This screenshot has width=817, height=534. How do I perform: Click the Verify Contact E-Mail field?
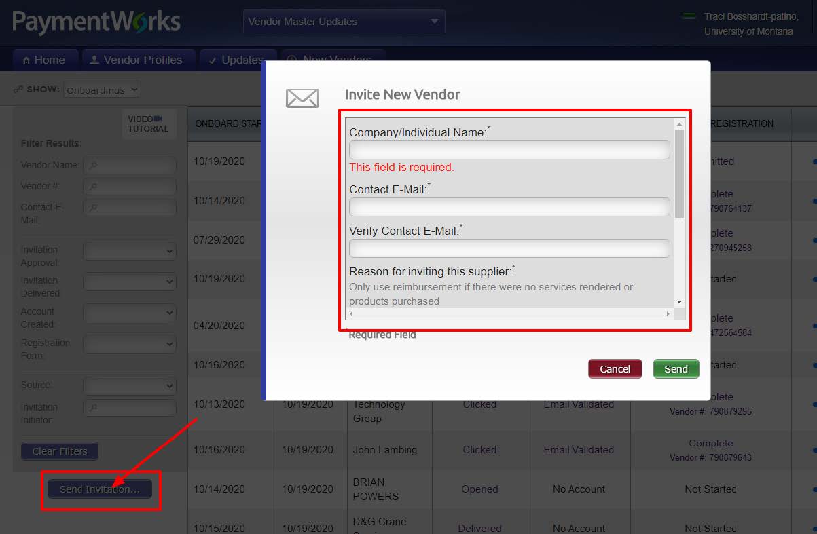pos(509,248)
